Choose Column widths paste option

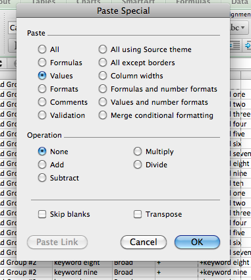click(x=103, y=76)
